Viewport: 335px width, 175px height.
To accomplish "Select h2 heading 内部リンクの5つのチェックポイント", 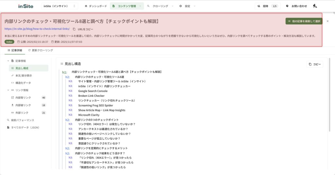I will (x=97, y=120).
